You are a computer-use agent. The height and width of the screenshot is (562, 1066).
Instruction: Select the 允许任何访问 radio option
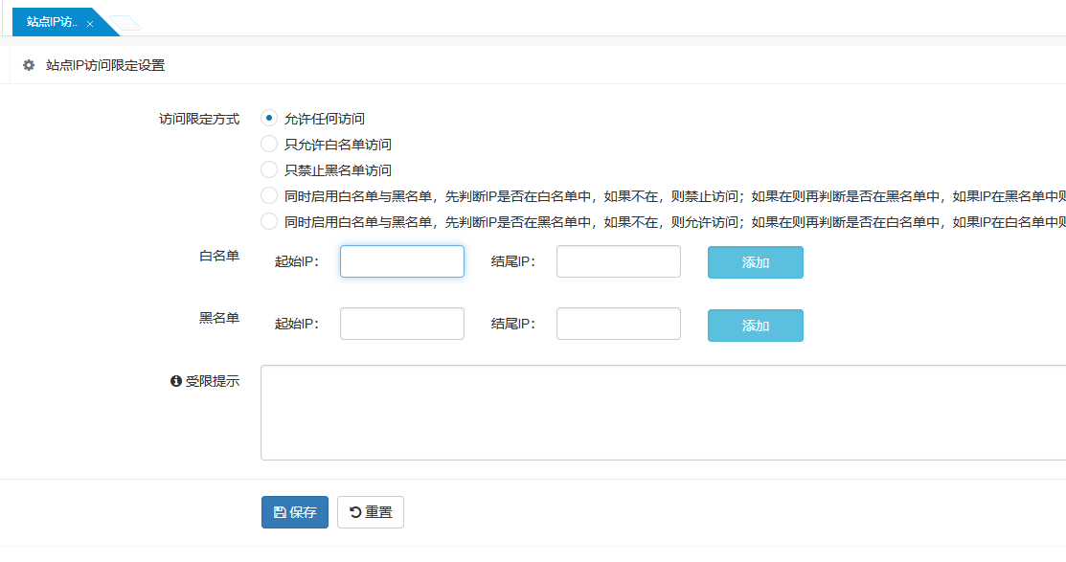click(269, 119)
